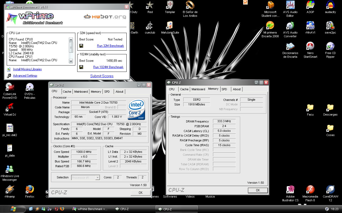Open the Templar desktop shortcut

[170, 7]
